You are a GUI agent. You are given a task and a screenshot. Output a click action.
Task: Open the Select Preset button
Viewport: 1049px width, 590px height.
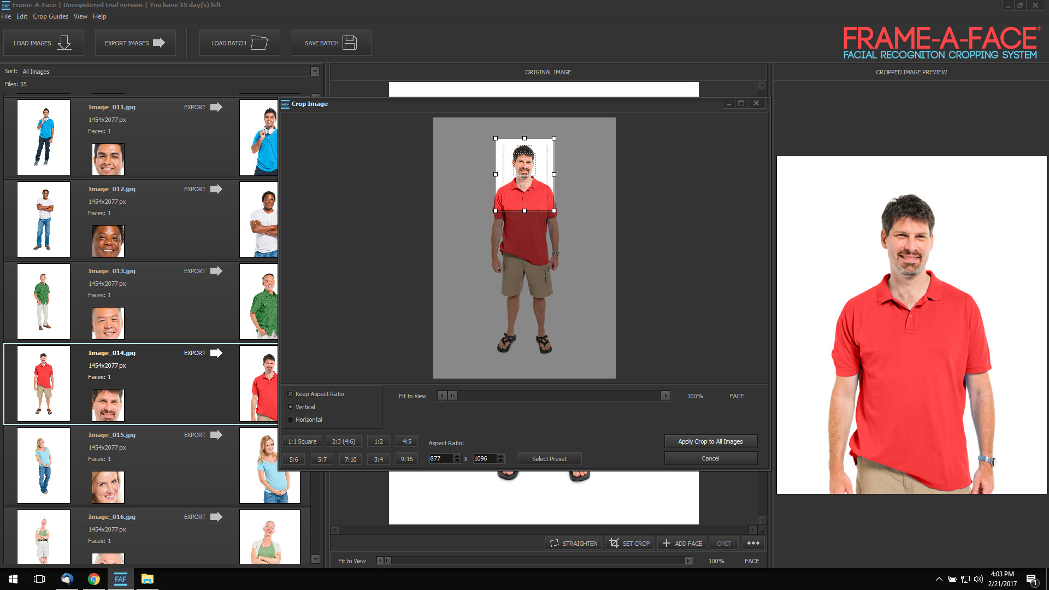549,459
